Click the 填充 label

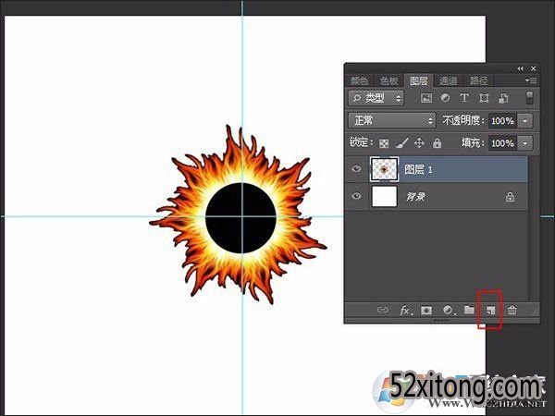coord(473,143)
